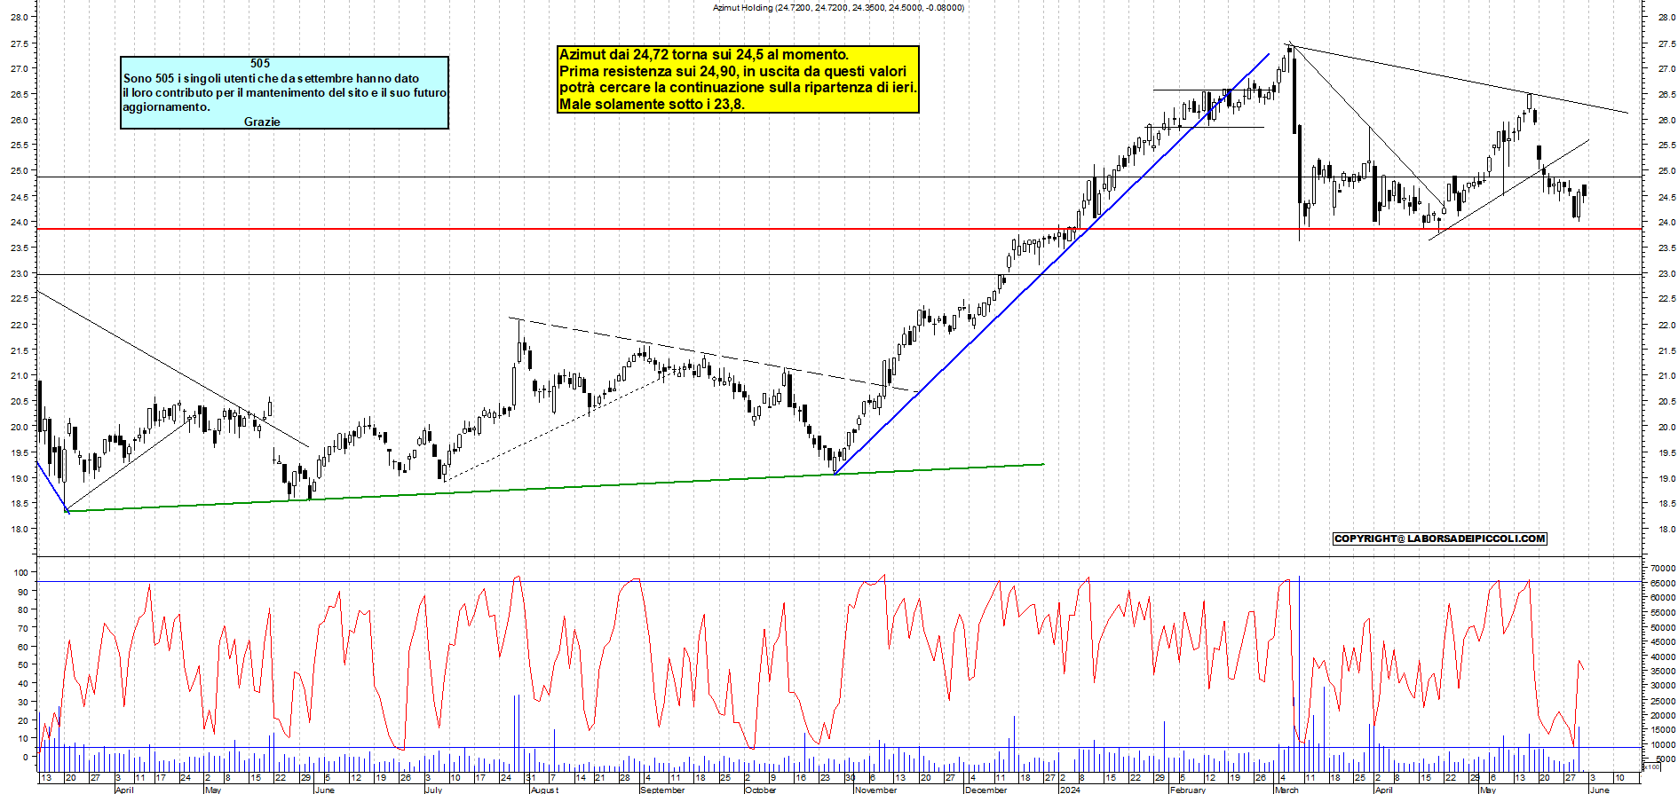Viewport: 1678px width, 794px height.
Task: Click '23.0' on the left price axis
Action: pos(20,274)
